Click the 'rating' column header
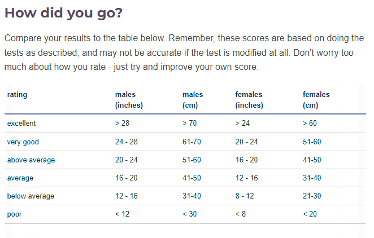 click(17, 95)
